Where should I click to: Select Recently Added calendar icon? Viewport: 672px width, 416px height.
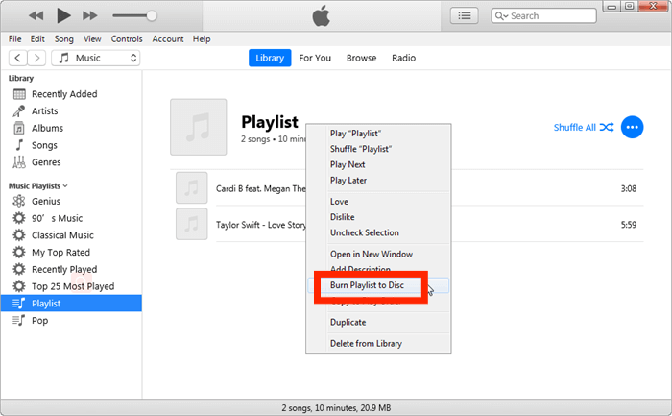pos(19,94)
